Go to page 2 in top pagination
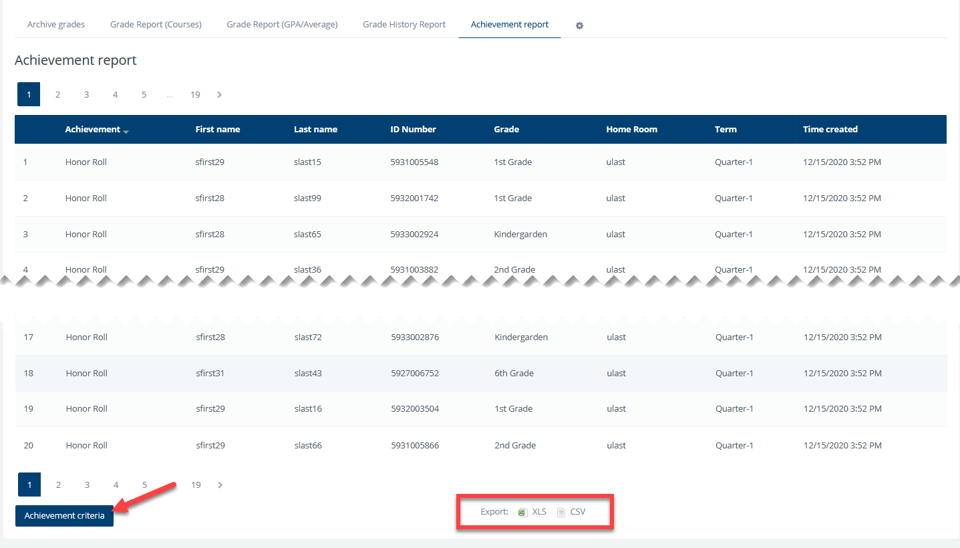Image resolution: width=960 pixels, height=548 pixels. (x=57, y=95)
